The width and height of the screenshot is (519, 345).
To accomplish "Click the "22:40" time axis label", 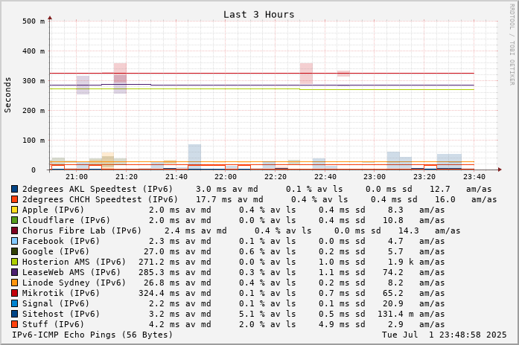I will [325, 177].
